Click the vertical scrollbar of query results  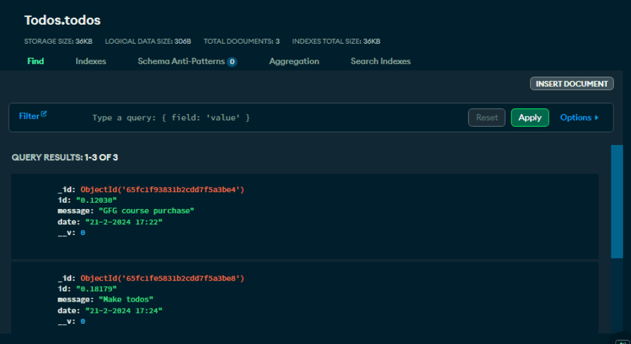click(x=616, y=201)
